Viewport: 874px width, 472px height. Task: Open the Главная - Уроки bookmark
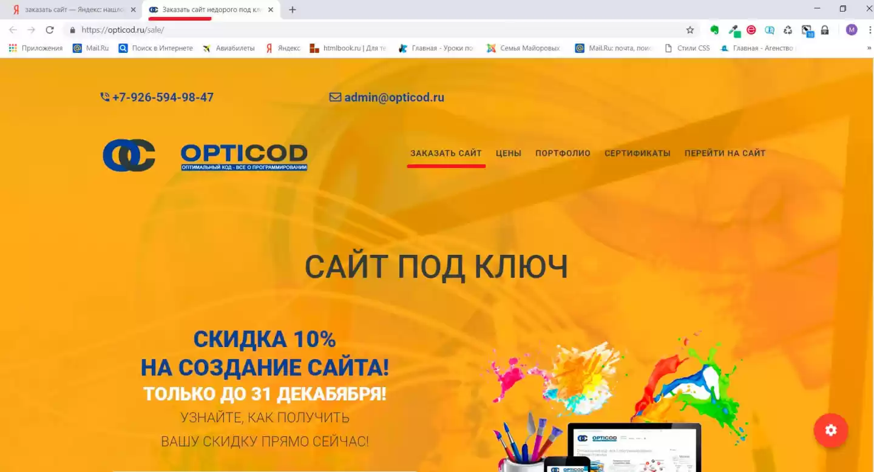point(436,48)
